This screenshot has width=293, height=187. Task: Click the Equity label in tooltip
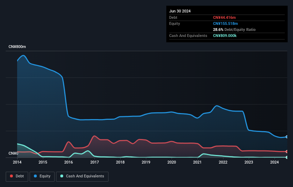175,23
